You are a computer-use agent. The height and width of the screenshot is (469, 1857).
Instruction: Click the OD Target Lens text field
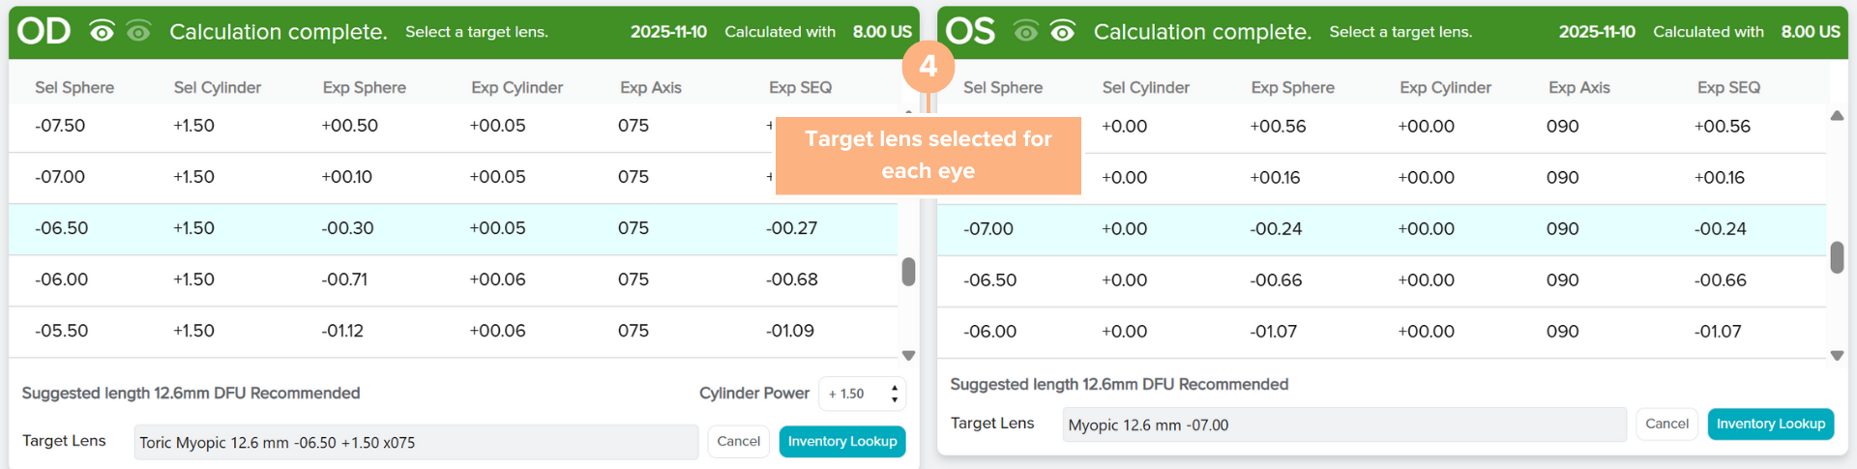[x=416, y=442]
